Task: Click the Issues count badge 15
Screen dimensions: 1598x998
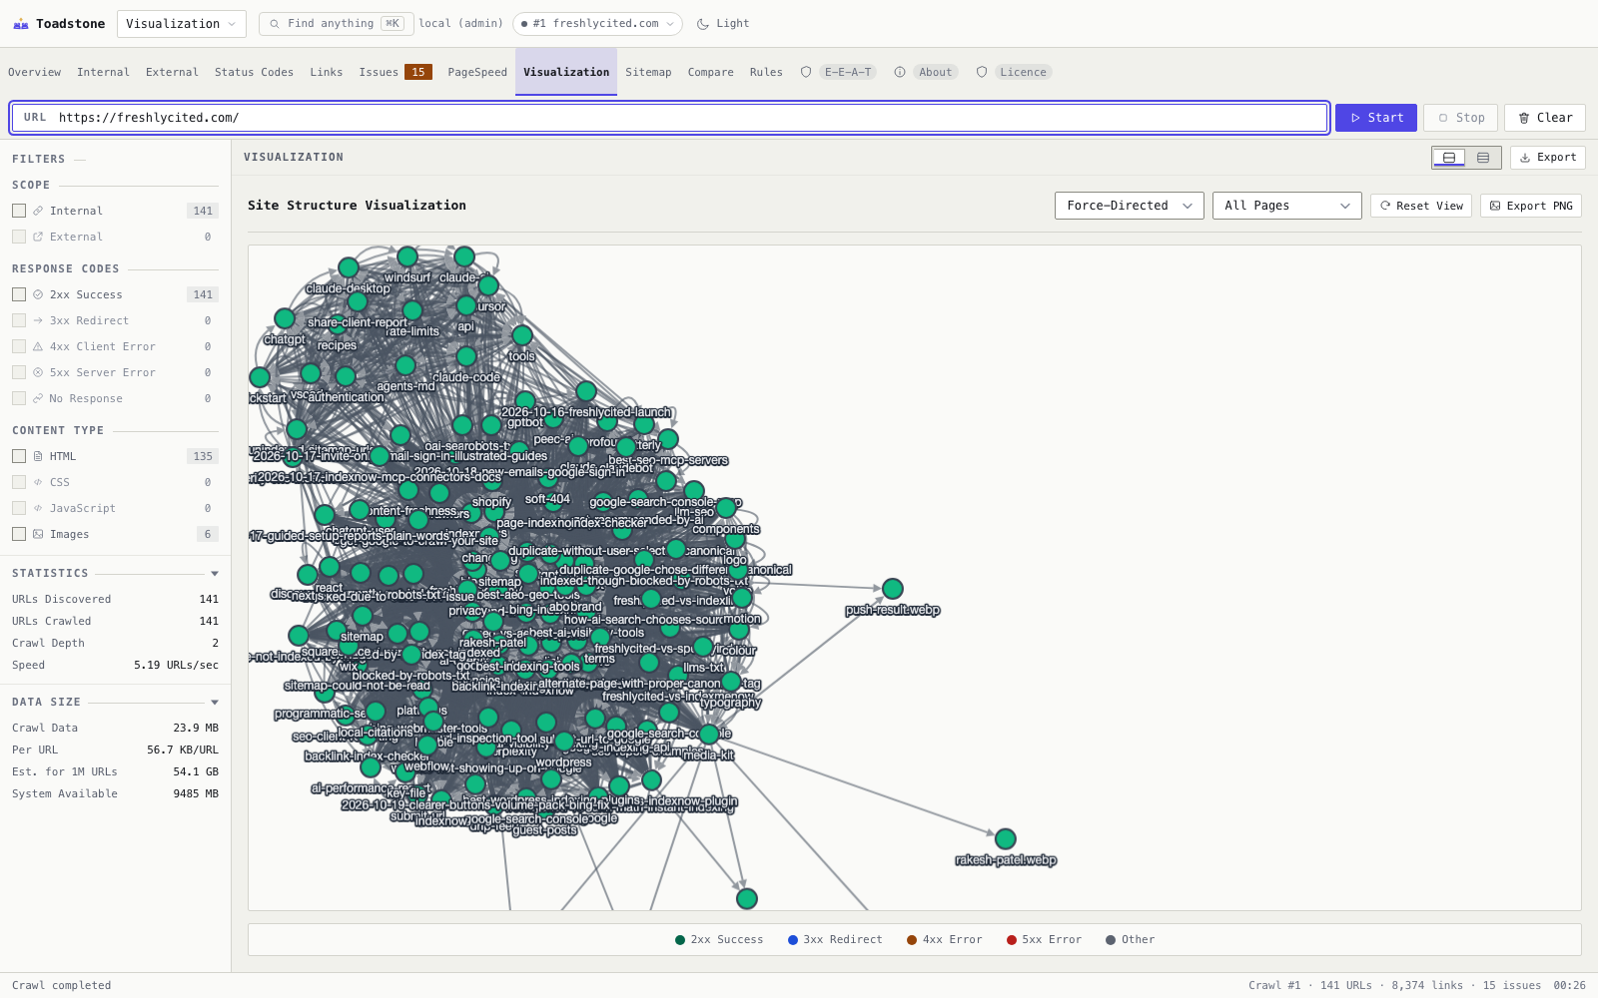Action: point(418,72)
